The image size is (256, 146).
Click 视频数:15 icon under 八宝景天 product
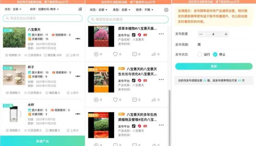tap(7, 55)
